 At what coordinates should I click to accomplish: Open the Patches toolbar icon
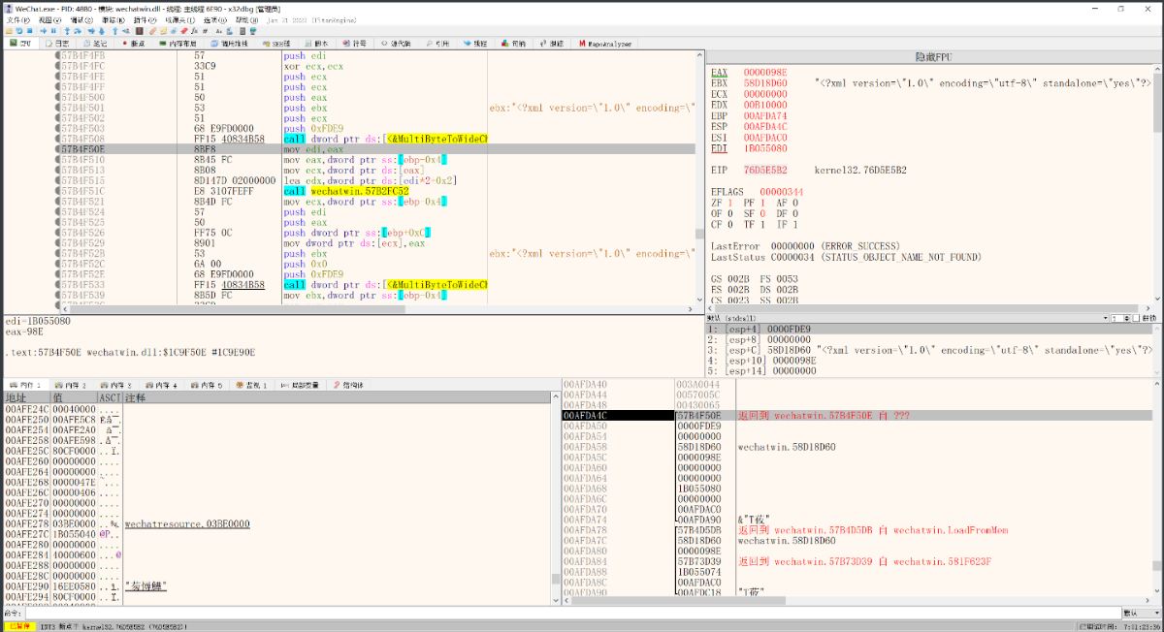[153, 31]
